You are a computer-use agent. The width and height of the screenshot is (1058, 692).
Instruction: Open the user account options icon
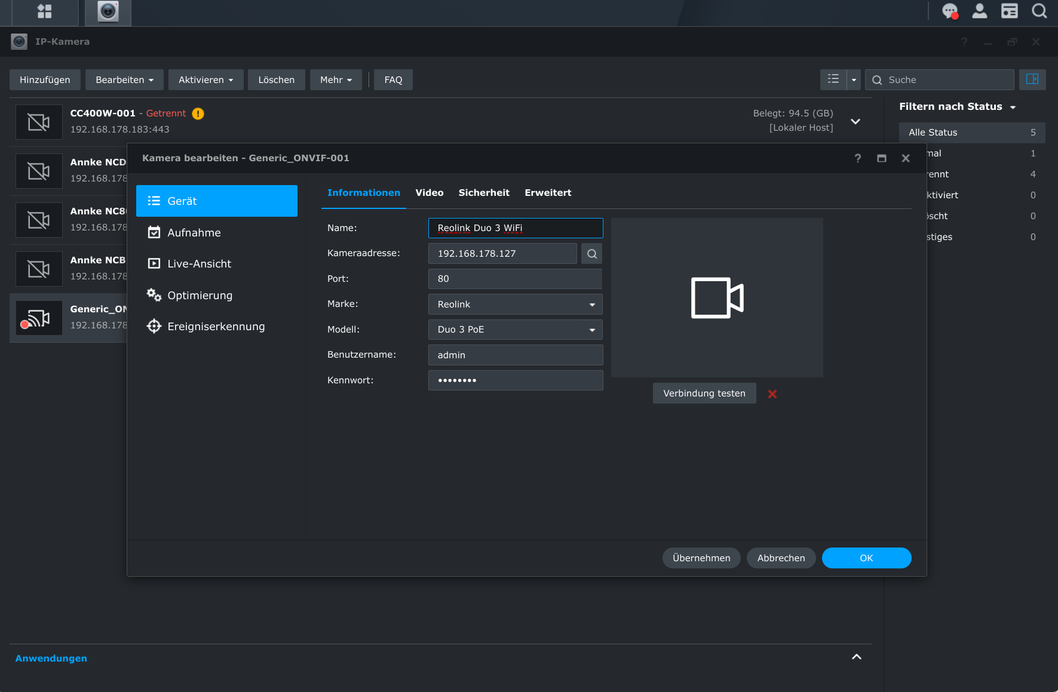pyautogui.click(x=980, y=11)
